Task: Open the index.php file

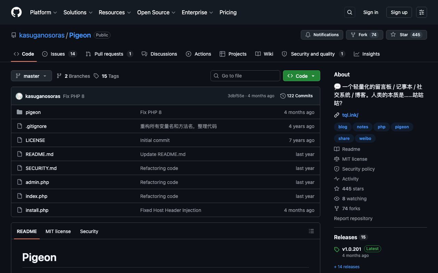Action: [37, 196]
